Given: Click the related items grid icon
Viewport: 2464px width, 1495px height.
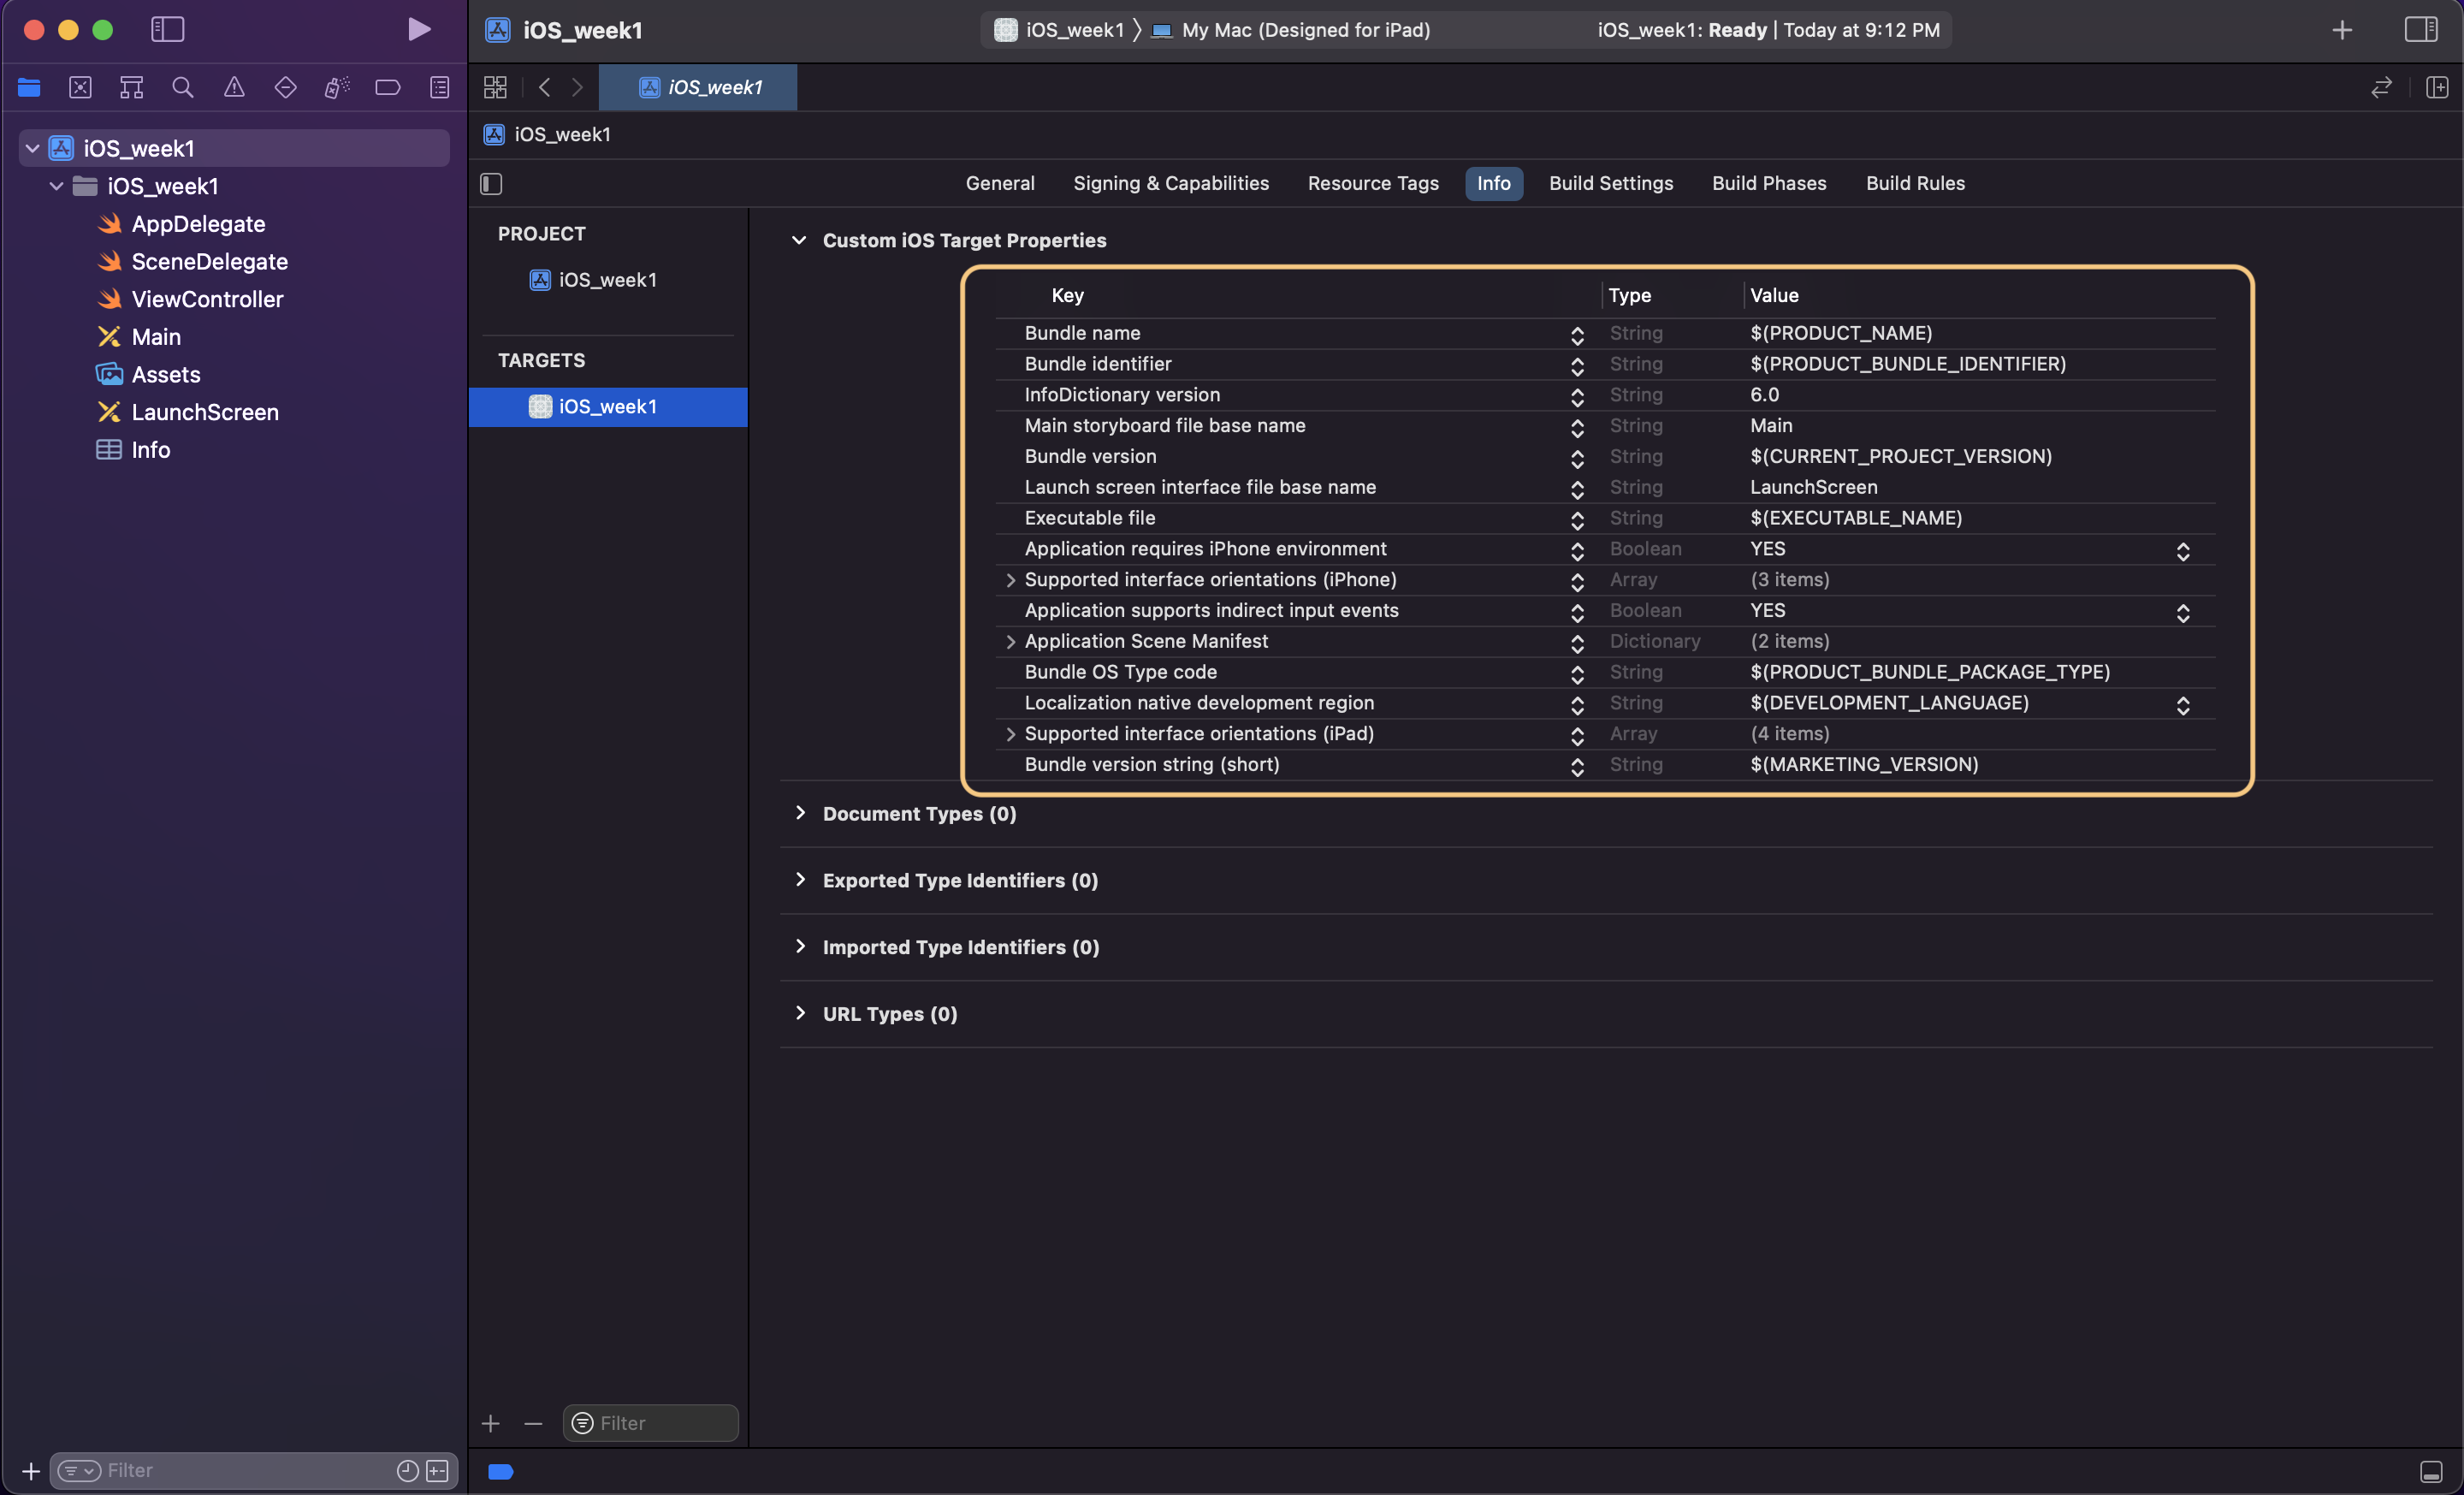Looking at the screenshot, I should (x=495, y=88).
